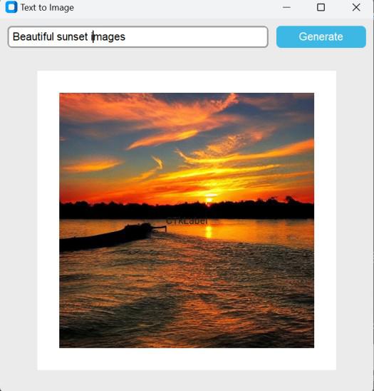The image size is (374, 391).
Task: Click the word "sunset" in the prompt
Action: pyautogui.click(x=72, y=37)
